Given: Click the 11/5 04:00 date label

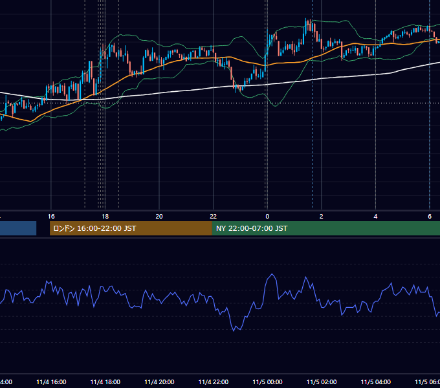Looking at the screenshot, I should click(x=376, y=382).
